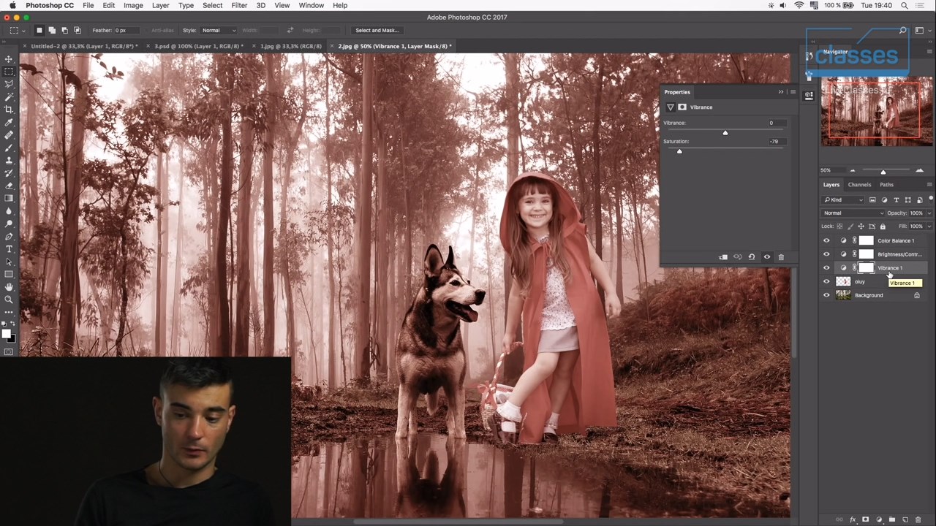Open the Properties panel menu

tap(792, 92)
